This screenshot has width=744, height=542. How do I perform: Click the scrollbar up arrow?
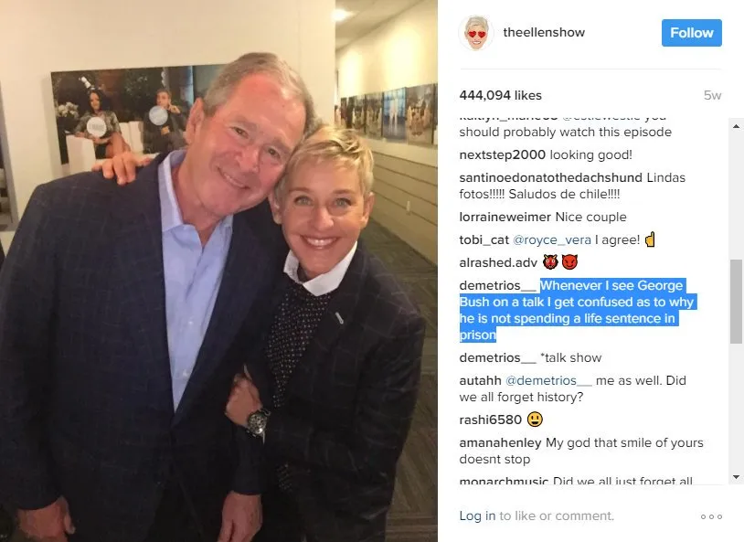736,126
